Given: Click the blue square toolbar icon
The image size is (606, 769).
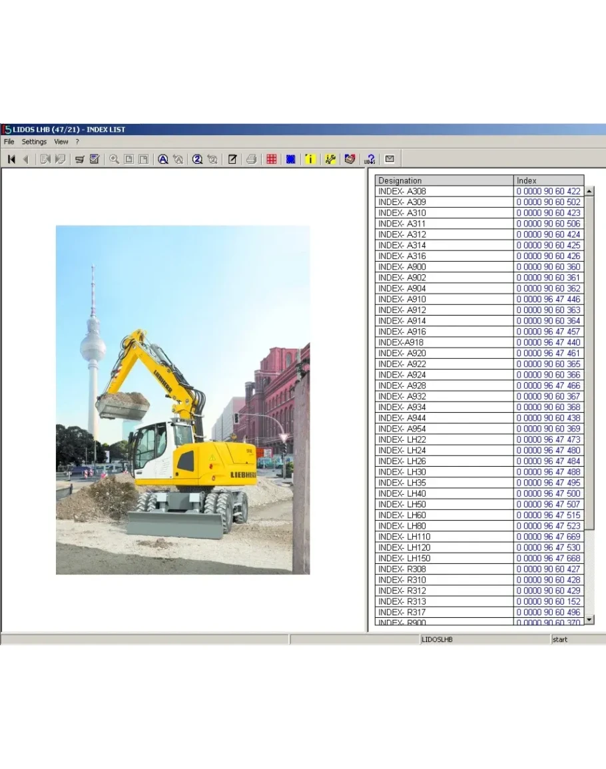Looking at the screenshot, I should click(290, 159).
